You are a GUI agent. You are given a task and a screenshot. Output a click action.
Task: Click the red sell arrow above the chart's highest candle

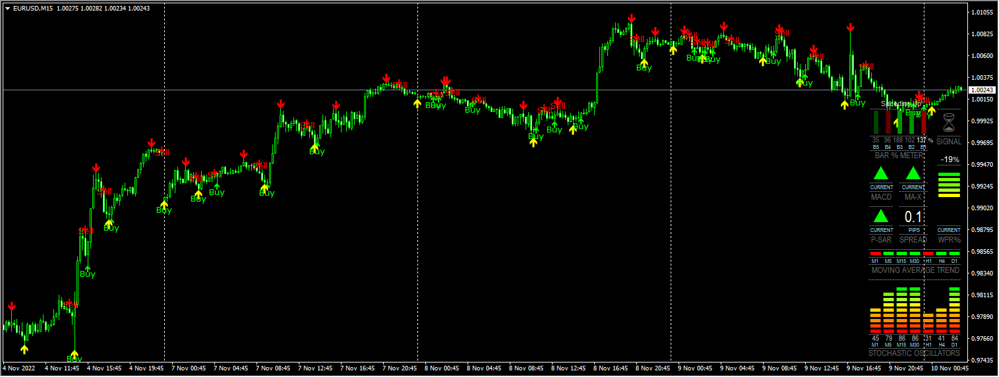[x=632, y=18]
